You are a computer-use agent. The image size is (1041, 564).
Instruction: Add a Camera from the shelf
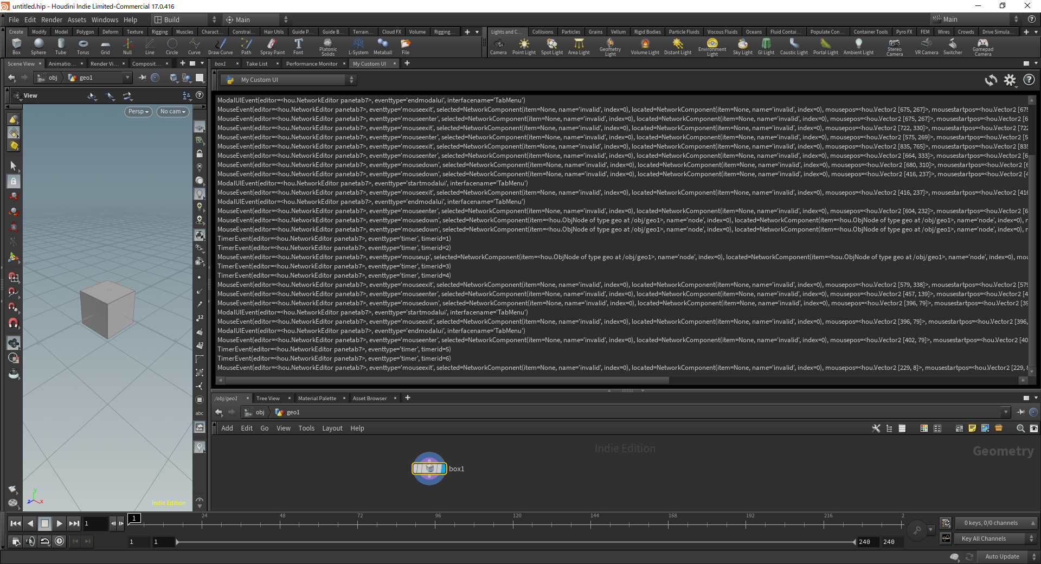(498, 46)
